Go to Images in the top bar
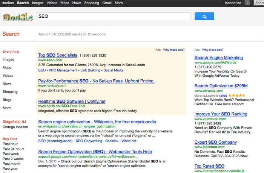Screen dimensions: 264x173 38,3
